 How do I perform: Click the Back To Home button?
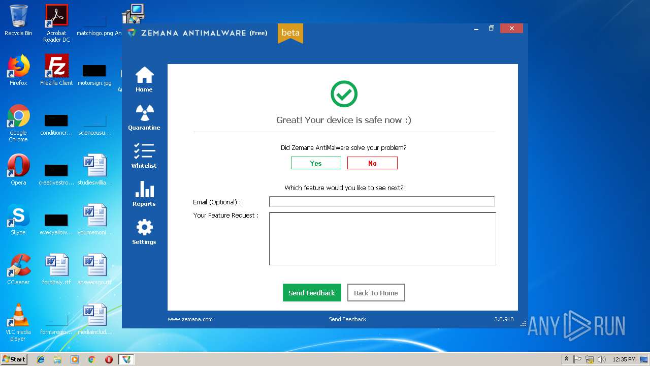(x=376, y=293)
